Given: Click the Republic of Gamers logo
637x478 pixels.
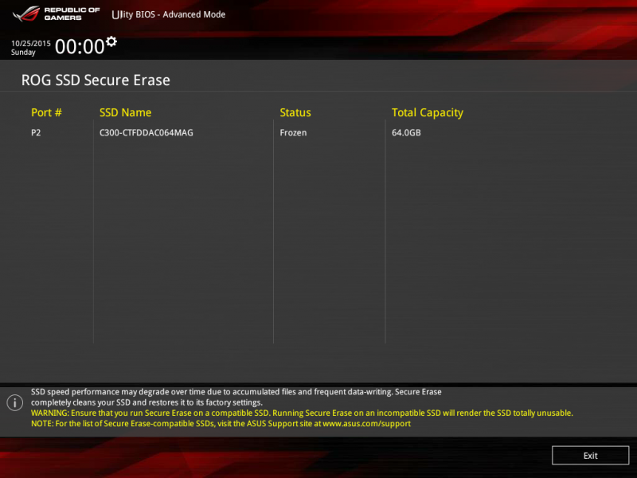Looking at the screenshot, I should pyautogui.click(x=56, y=14).
